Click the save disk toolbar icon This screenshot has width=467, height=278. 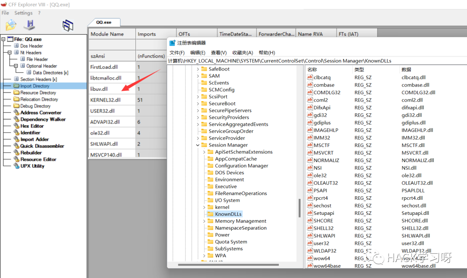(29, 25)
